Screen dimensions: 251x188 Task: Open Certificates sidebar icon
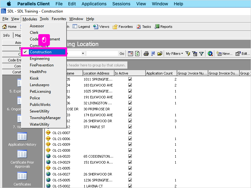click(x=22, y=176)
